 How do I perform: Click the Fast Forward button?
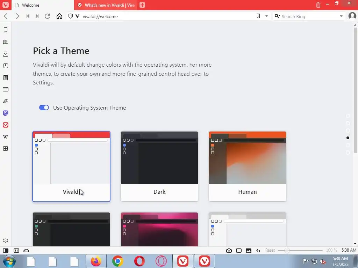[37, 16]
